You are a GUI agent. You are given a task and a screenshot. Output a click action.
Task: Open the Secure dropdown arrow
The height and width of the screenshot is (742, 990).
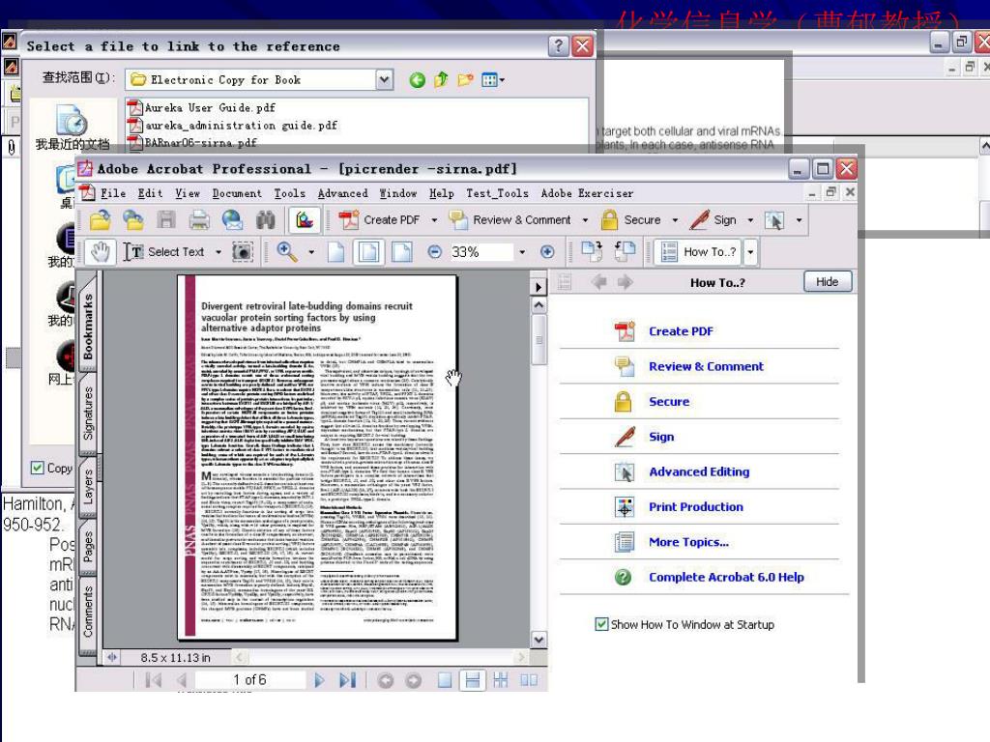(675, 220)
